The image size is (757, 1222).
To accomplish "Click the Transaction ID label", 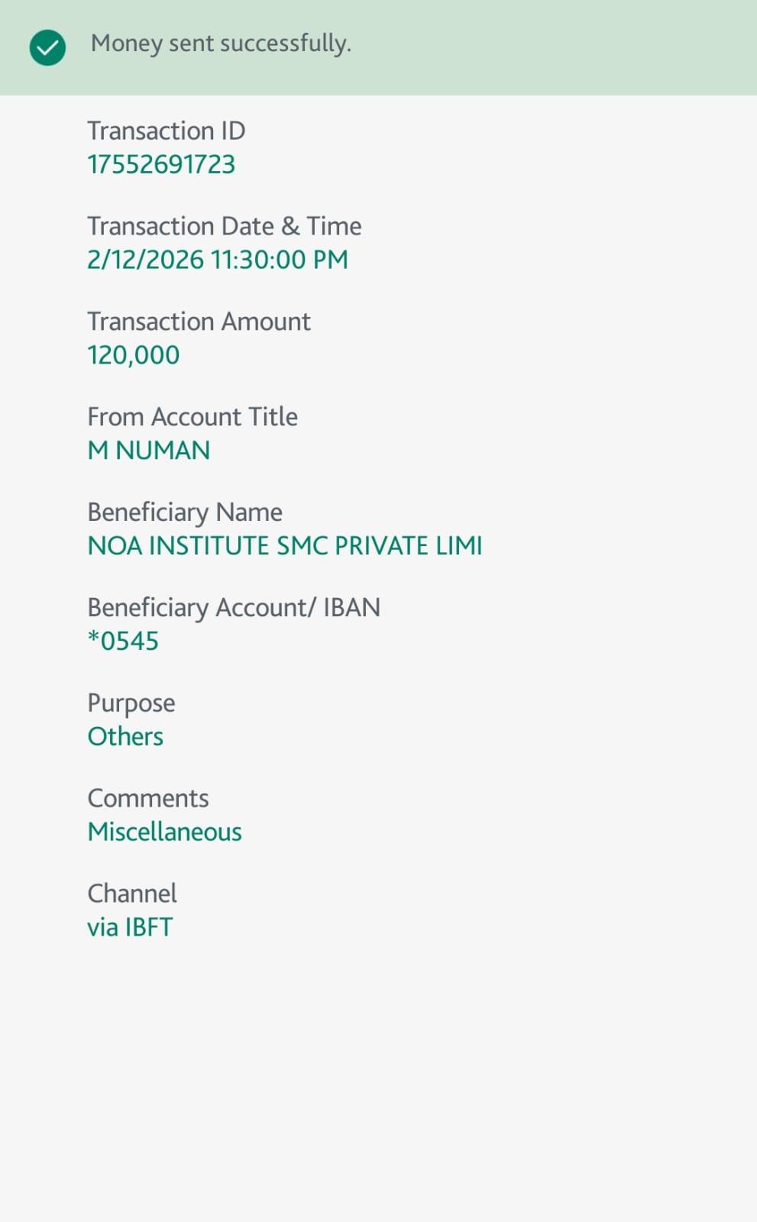I will (166, 131).
